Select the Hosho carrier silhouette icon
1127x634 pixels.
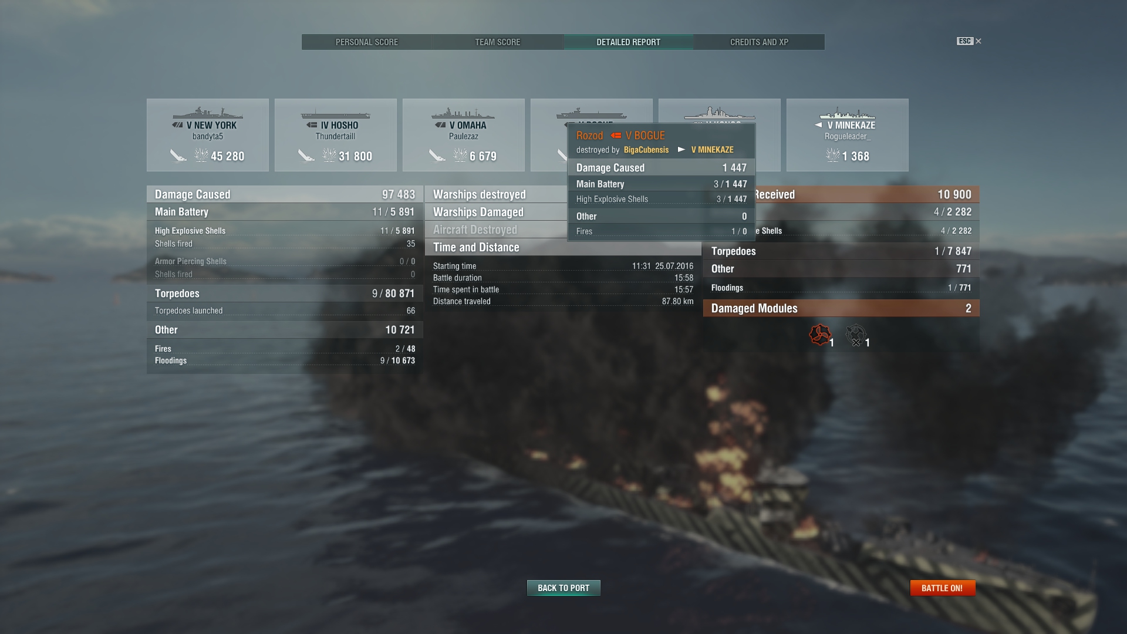(x=336, y=114)
